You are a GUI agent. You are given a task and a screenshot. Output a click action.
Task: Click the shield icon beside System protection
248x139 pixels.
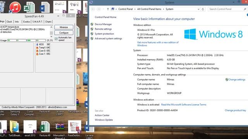pos(92,34)
